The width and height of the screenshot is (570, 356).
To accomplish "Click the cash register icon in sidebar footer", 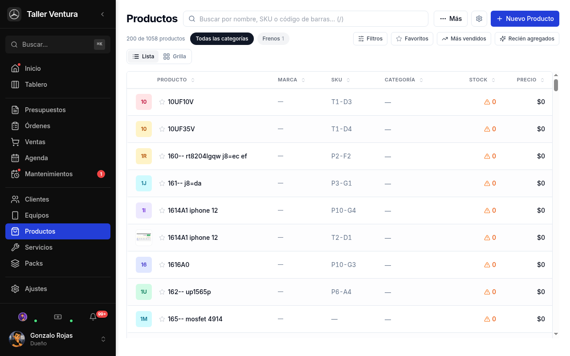I will point(58,317).
